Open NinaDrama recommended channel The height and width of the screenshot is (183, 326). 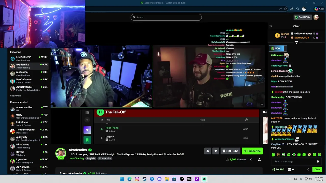(29, 146)
